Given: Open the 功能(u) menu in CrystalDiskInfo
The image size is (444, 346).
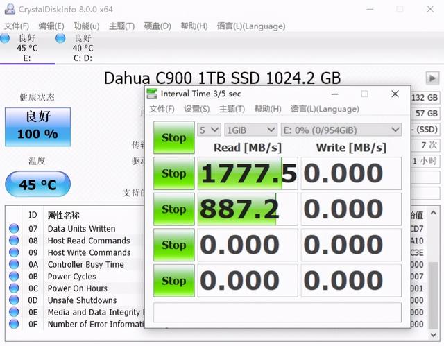Looking at the screenshot, I should [x=85, y=26].
